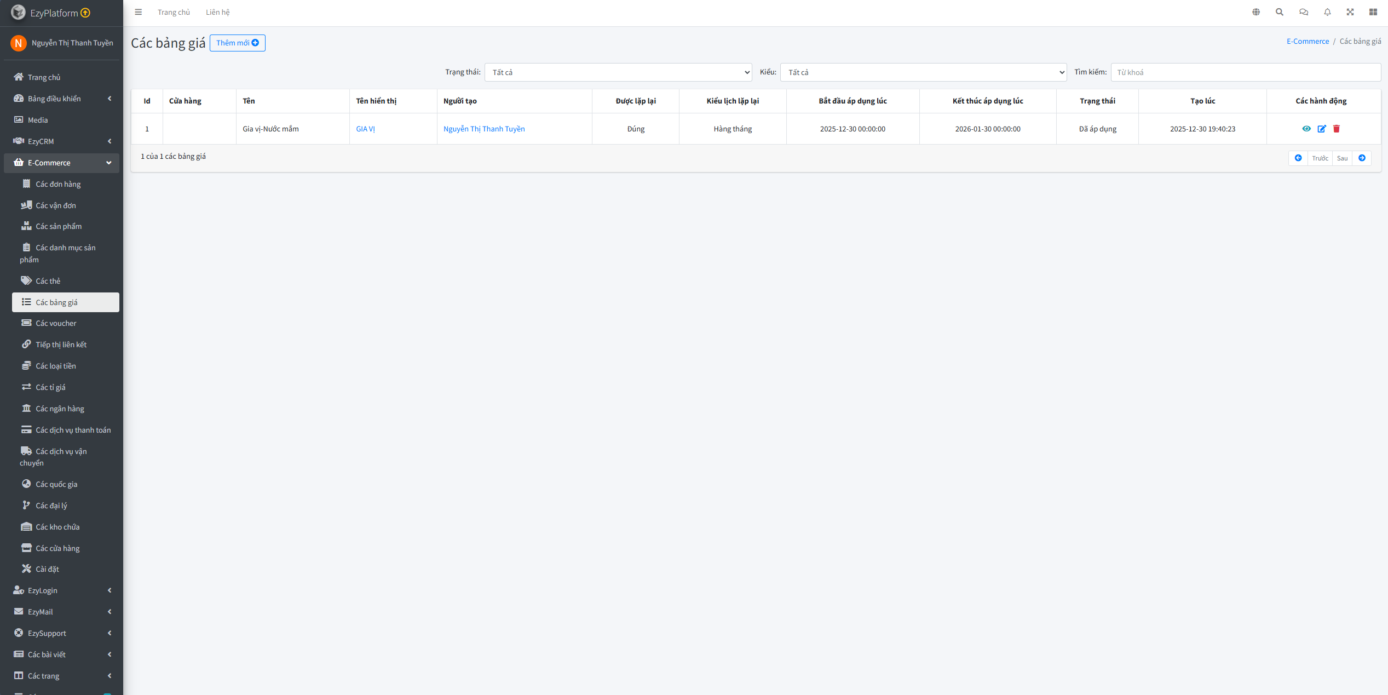
Task: Open the Kiểu dropdown
Action: point(923,72)
